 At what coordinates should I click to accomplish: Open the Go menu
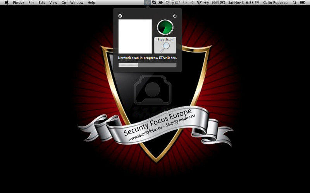[64, 3]
